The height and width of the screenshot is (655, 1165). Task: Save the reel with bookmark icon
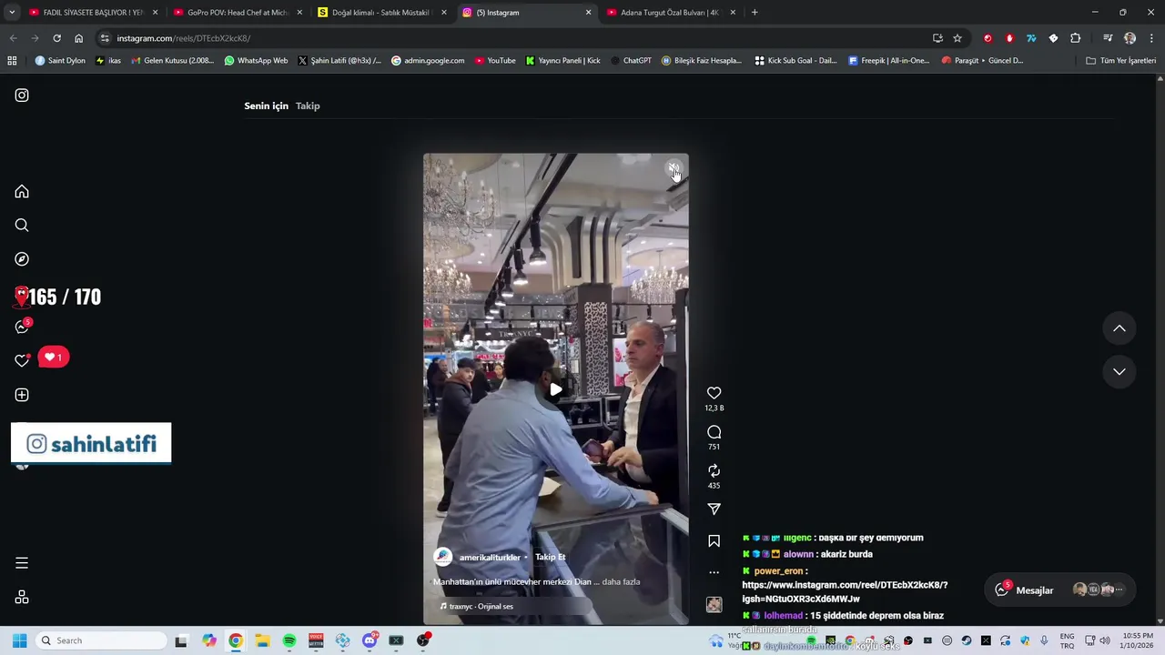pyautogui.click(x=714, y=541)
